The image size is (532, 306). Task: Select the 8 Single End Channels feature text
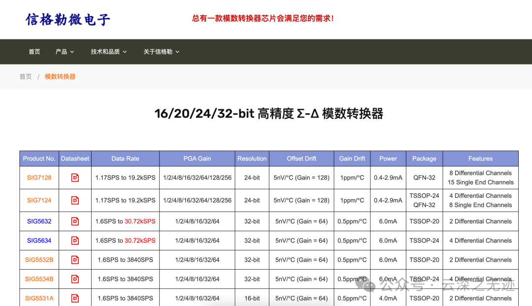[x=480, y=205]
